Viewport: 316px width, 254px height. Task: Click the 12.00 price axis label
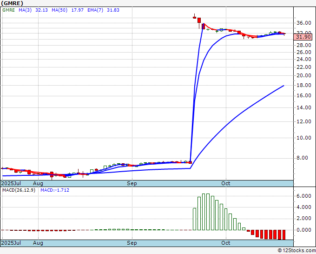(x=304, y=121)
